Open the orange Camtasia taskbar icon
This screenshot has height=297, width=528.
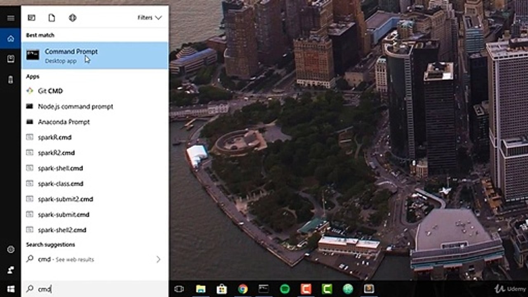tap(306, 289)
